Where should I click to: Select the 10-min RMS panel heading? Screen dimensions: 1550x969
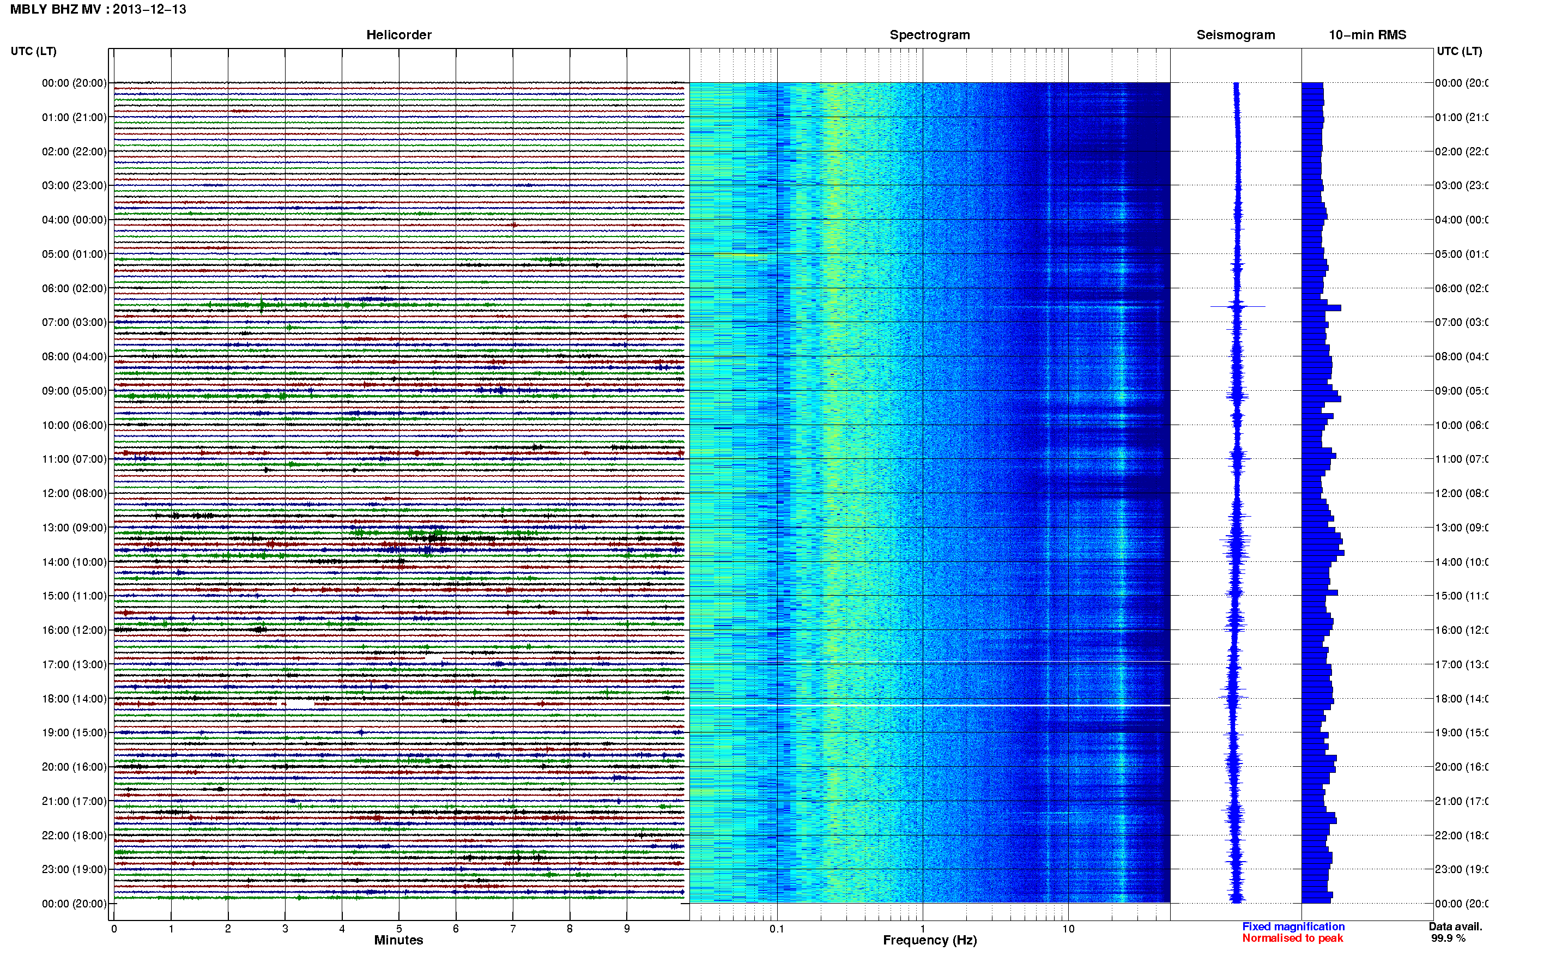coord(1367,35)
